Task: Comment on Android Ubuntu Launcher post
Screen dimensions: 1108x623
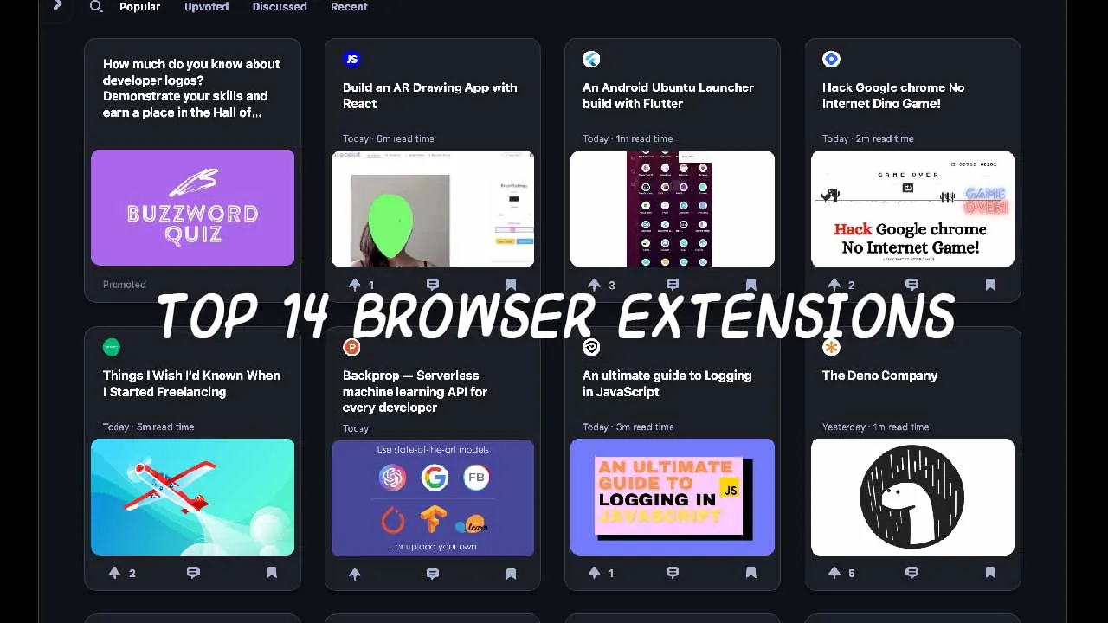Action: click(x=673, y=285)
